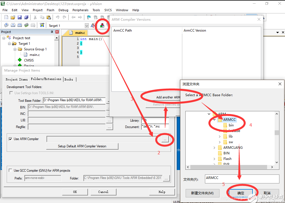Click OK in Manage Project Items
The image size is (285, 203).
tap(75, 192)
